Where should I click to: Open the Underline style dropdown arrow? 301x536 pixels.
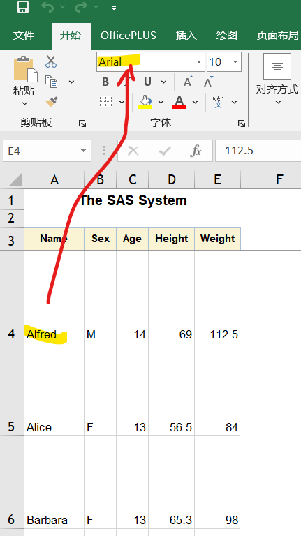(x=163, y=82)
